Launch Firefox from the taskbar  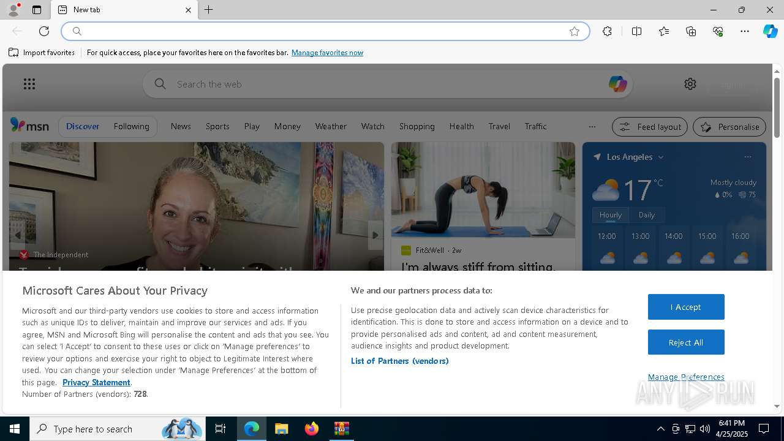point(311,429)
